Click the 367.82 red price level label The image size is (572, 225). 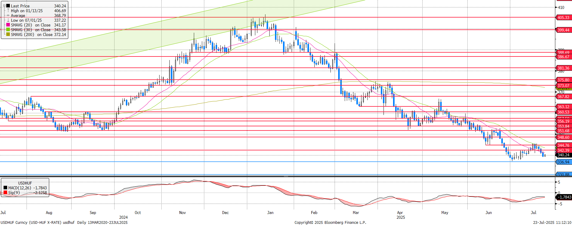coord(564,97)
